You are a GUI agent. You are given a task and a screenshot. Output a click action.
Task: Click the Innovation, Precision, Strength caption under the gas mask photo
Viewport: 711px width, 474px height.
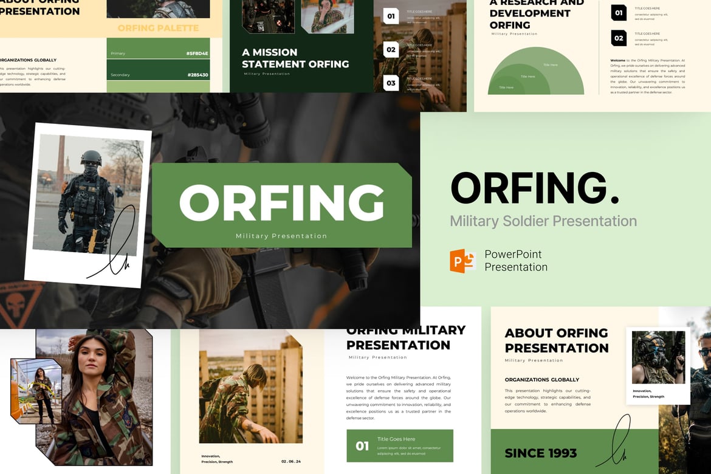pos(648,394)
